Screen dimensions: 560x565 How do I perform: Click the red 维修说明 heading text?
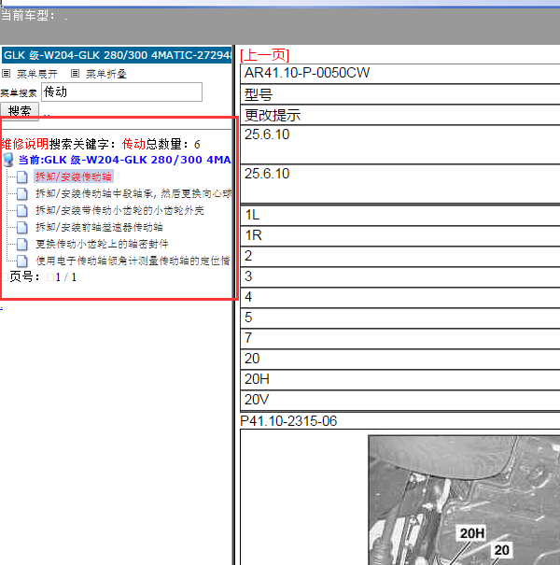coord(24,144)
